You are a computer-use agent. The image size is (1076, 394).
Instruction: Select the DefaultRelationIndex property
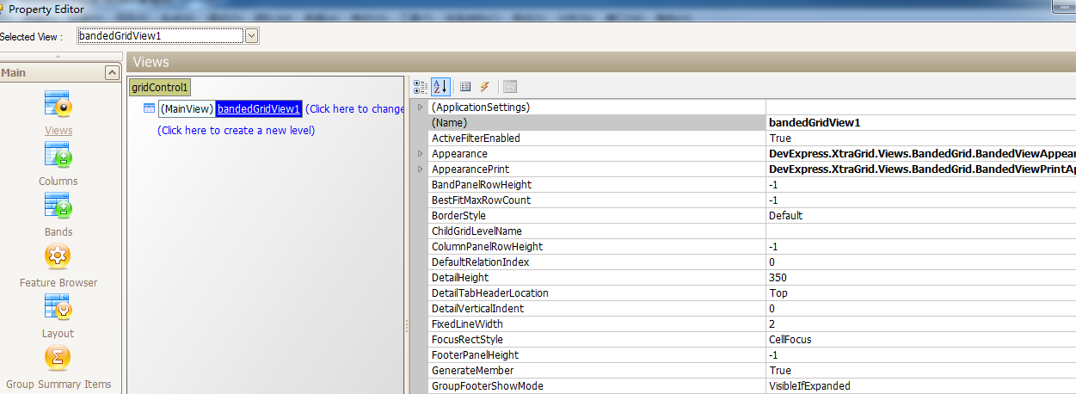click(597, 262)
